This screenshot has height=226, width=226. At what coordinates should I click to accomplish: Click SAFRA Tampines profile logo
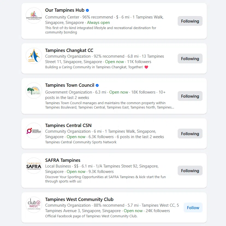34,166
